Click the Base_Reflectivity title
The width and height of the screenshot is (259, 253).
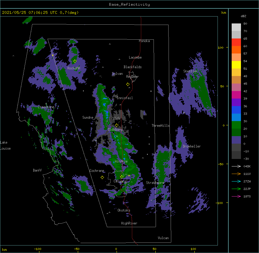[x=129, y=5]
